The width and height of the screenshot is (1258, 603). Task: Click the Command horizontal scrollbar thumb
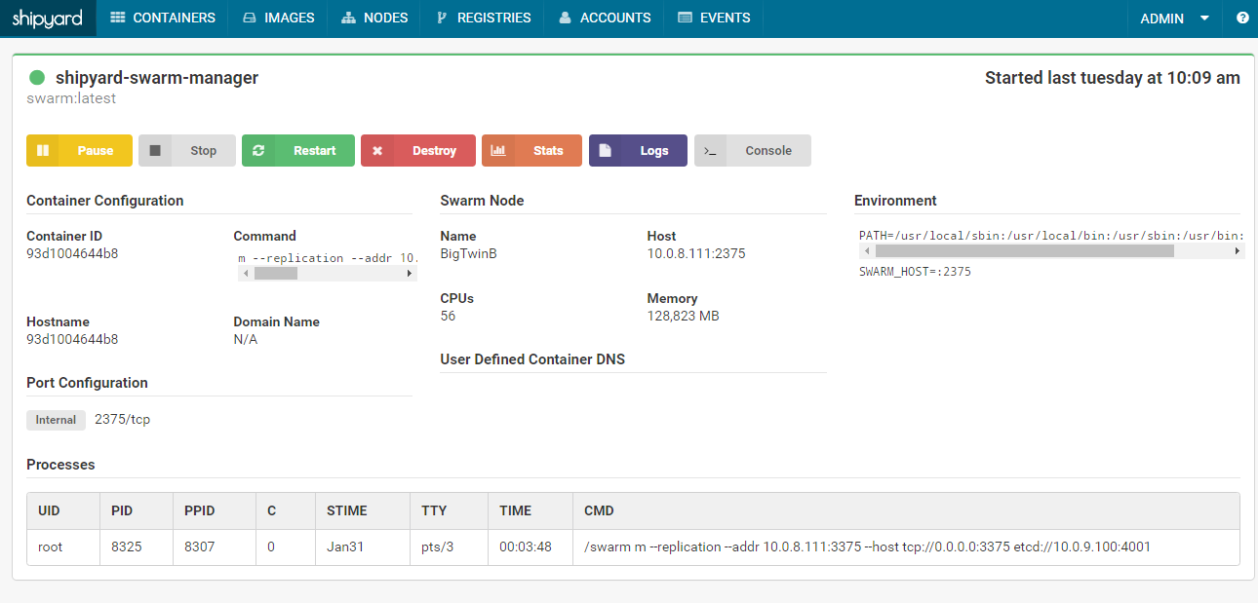pyautogui.click(x=275, y=275)
